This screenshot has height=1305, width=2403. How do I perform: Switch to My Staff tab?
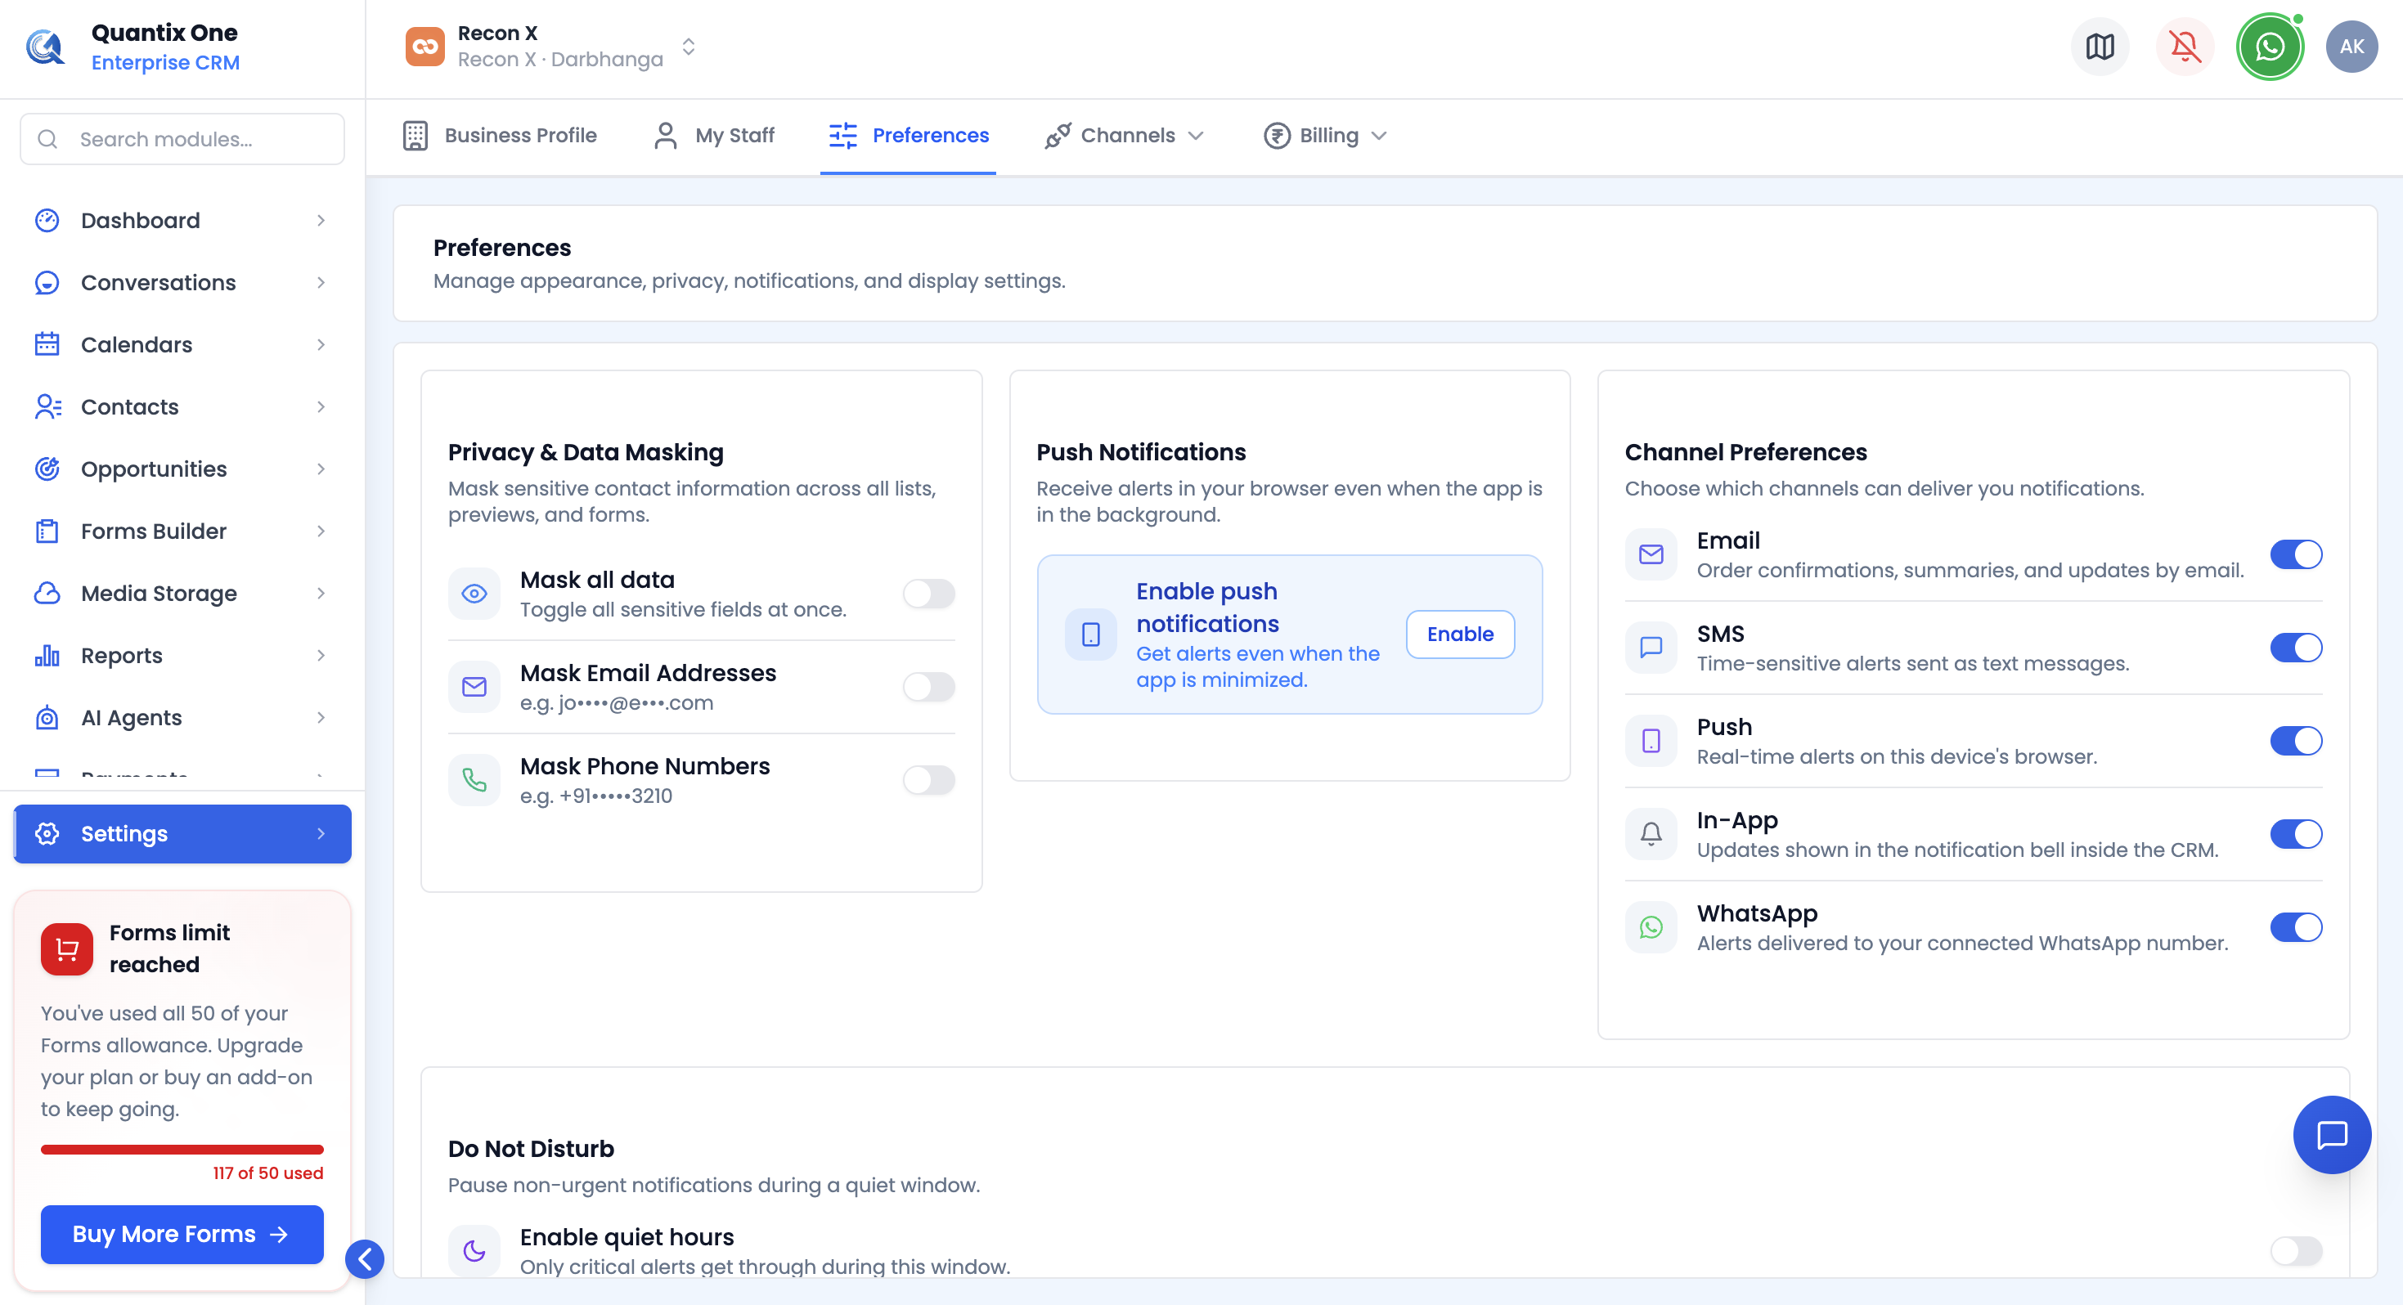[714, 137]
